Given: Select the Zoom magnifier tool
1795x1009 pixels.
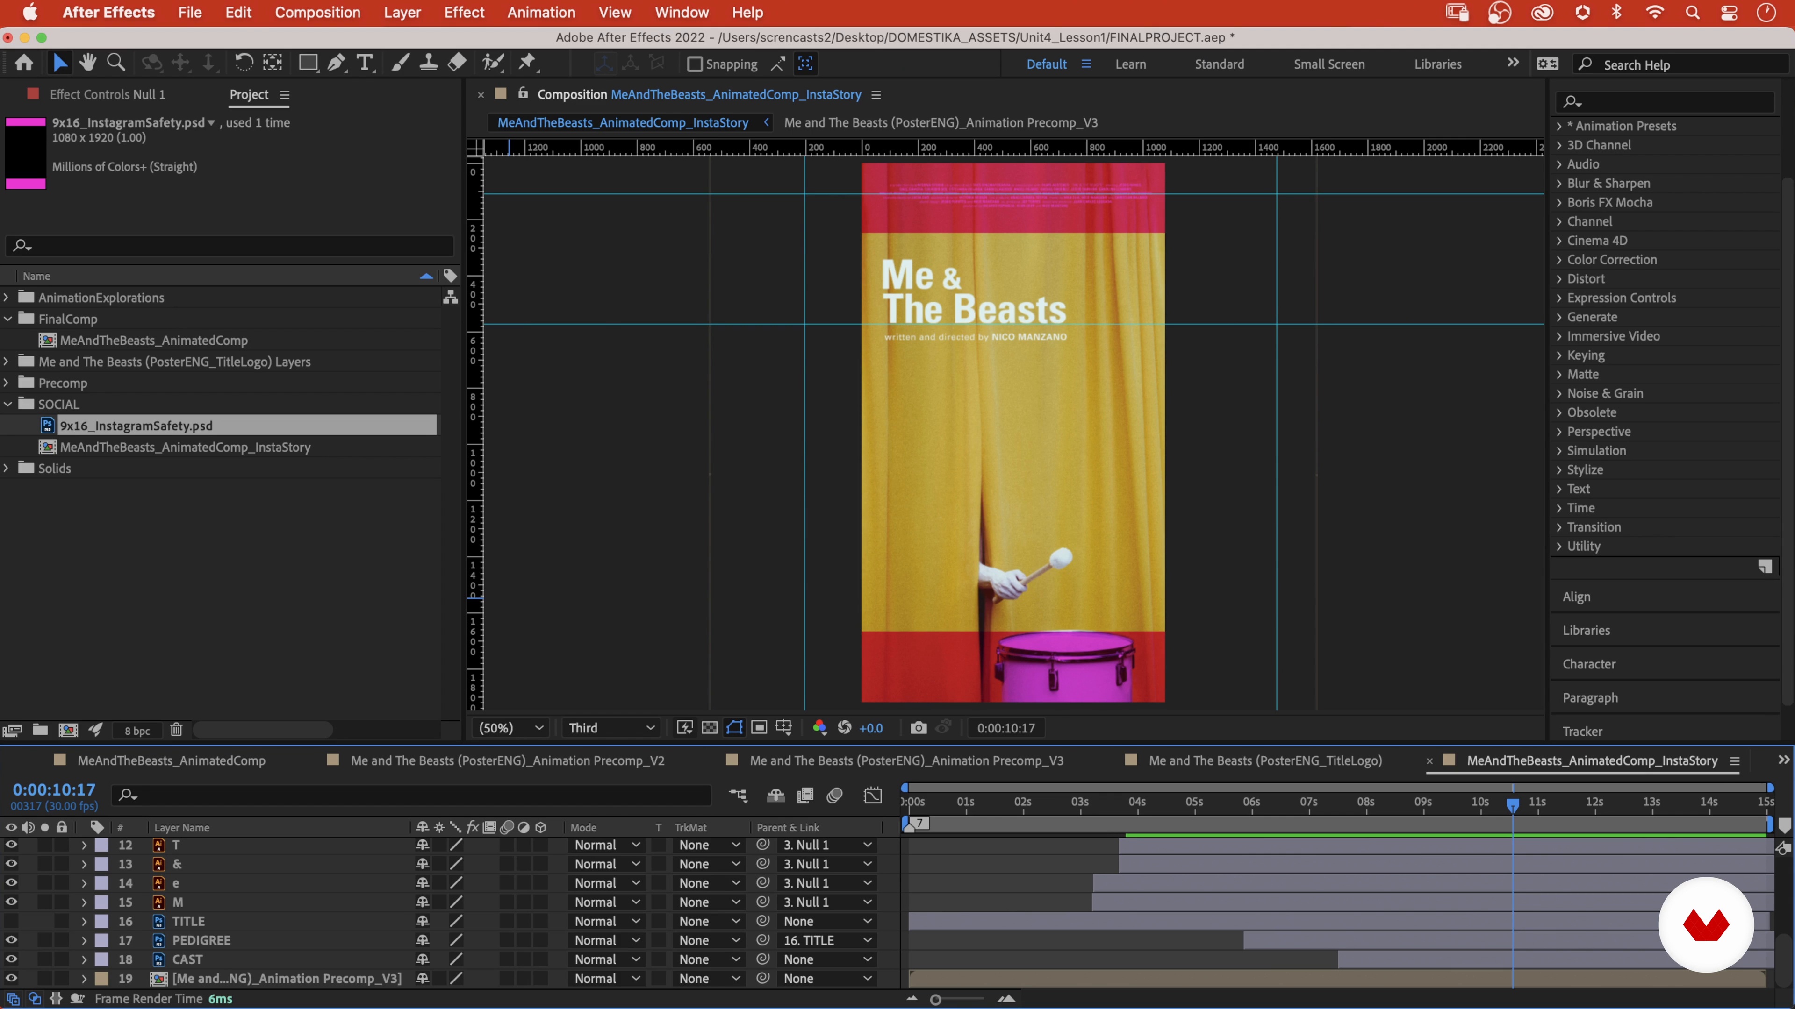Looking at the screenshot, I should pos(116,64).
